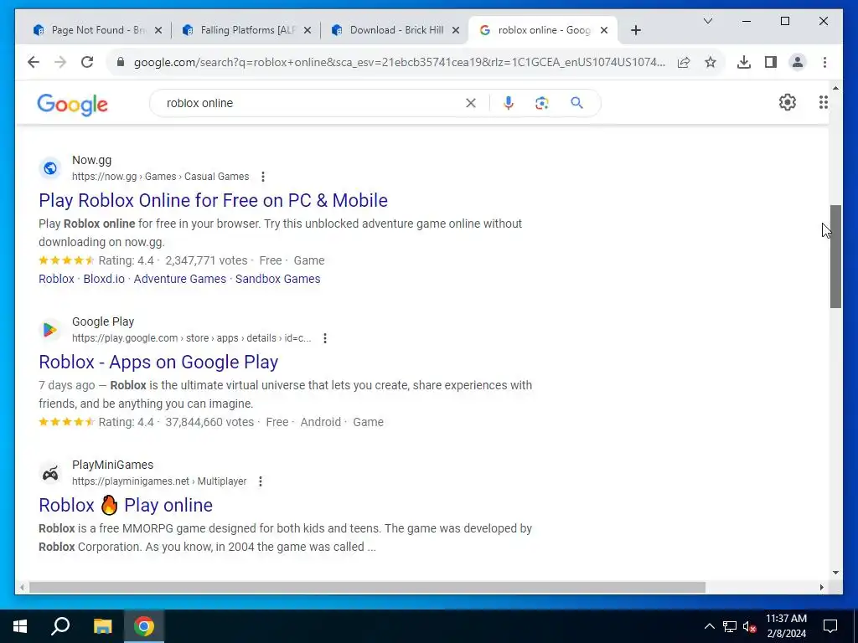Open more options for the PlayMiniGames result
The height and width of the screenshot is (643, 858).
pos(261,481)
